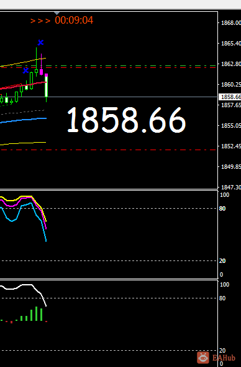
Task: Select the magenta candlestick body
Action: pos(41,72)
